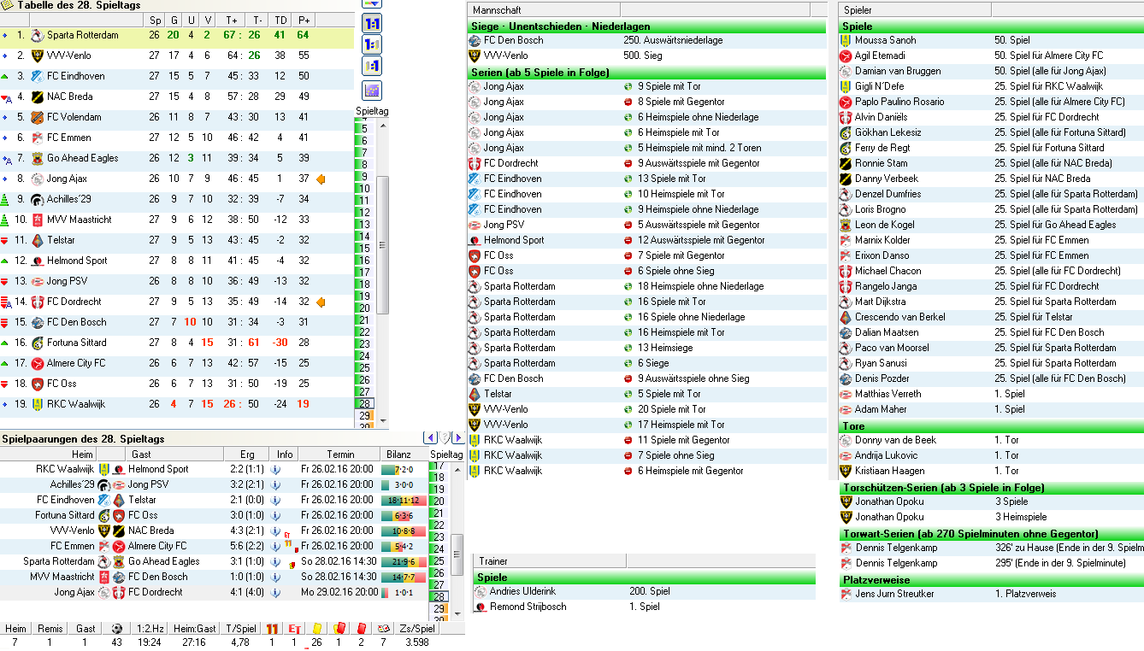Click the fixtures Spieltag list scrollbar down arrow

457,614
